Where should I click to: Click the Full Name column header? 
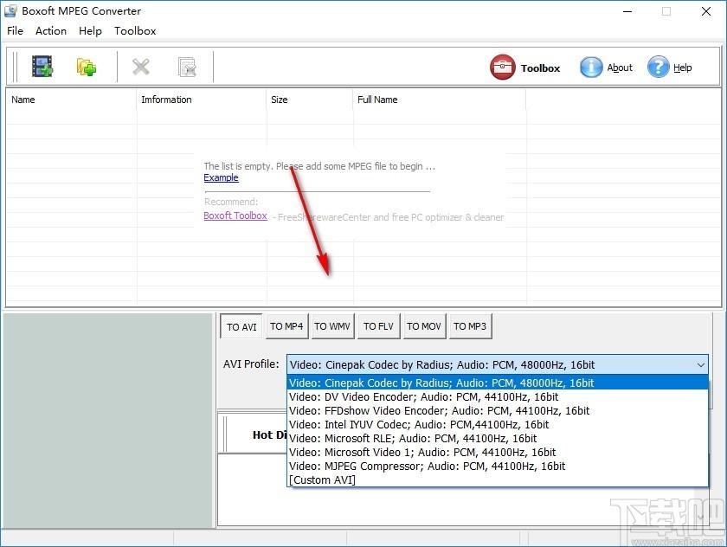[440, 100]
